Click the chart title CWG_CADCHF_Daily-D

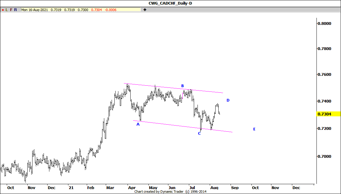click(x=170, y=3)
